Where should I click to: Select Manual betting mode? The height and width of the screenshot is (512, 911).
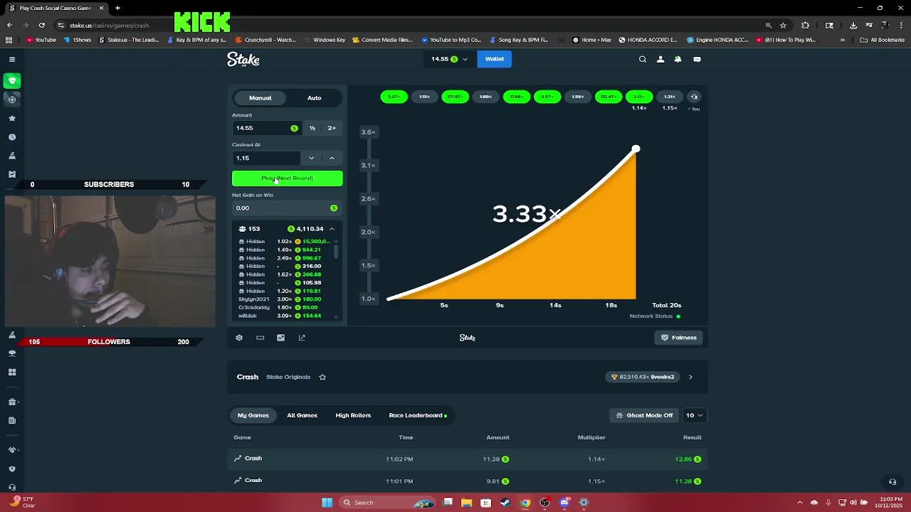(x=260, y=98)
